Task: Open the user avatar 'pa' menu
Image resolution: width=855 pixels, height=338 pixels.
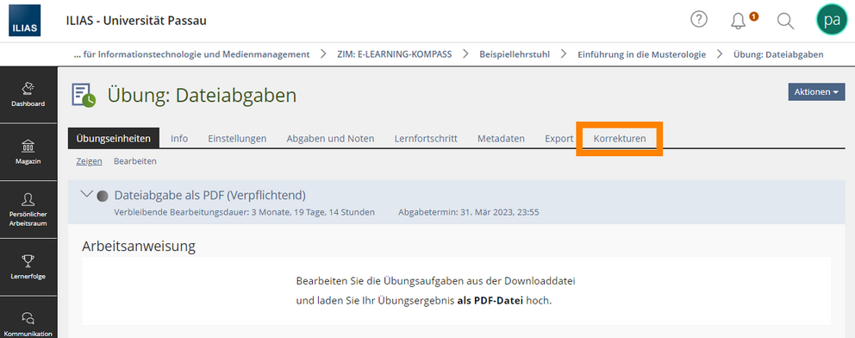Action: point(832,20)
